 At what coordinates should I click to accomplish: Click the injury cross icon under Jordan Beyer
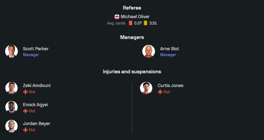point(25,130)
